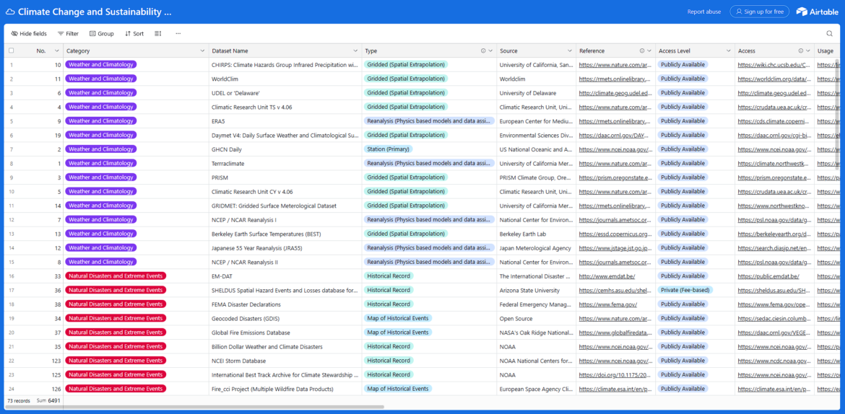Image resolution: width=845 pixels, height=414 pixels.
Task: Click Station (Primary) tag in GHCN Daily row
Action: point(388,149)
